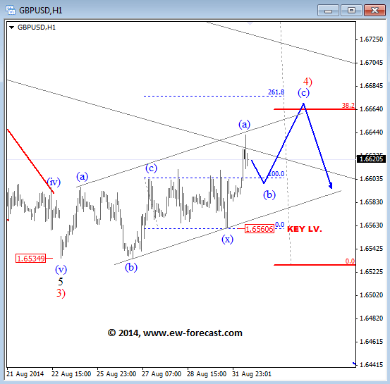Select the red 38.2 retracement label
390x384 pixels.
(x=348, y=106)
